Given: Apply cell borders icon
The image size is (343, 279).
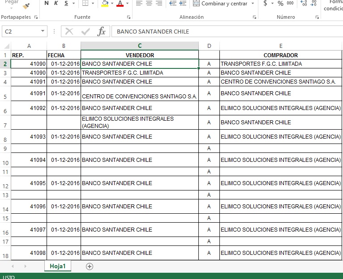Looking at the screenshot, I should (x=86, y=3).
